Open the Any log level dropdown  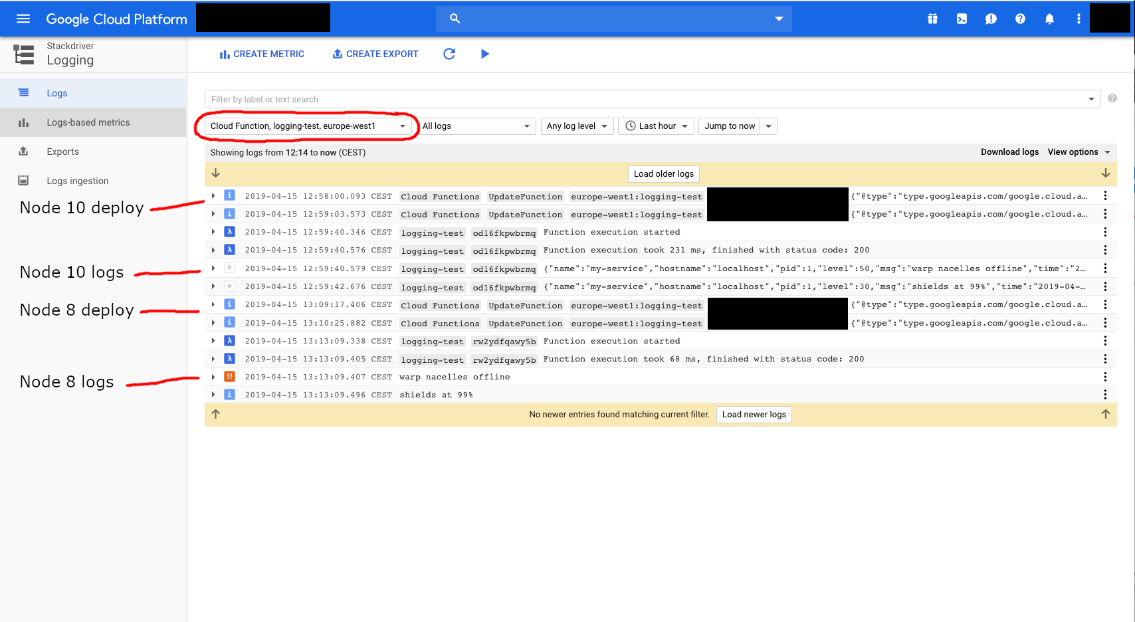577,126
